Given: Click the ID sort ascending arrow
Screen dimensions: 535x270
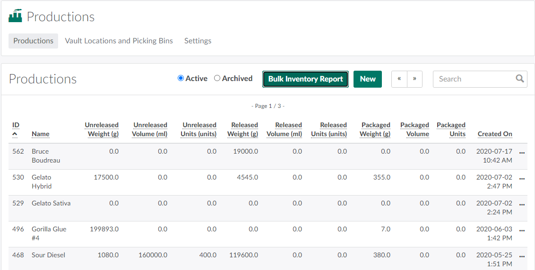Looking at the screenshot, I should point(15,134).
